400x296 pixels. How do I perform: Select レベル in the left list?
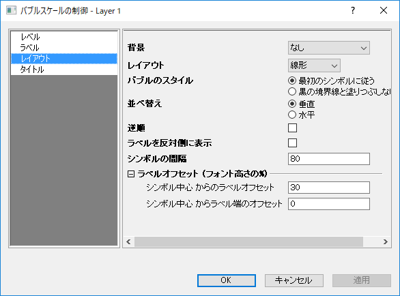63,37
